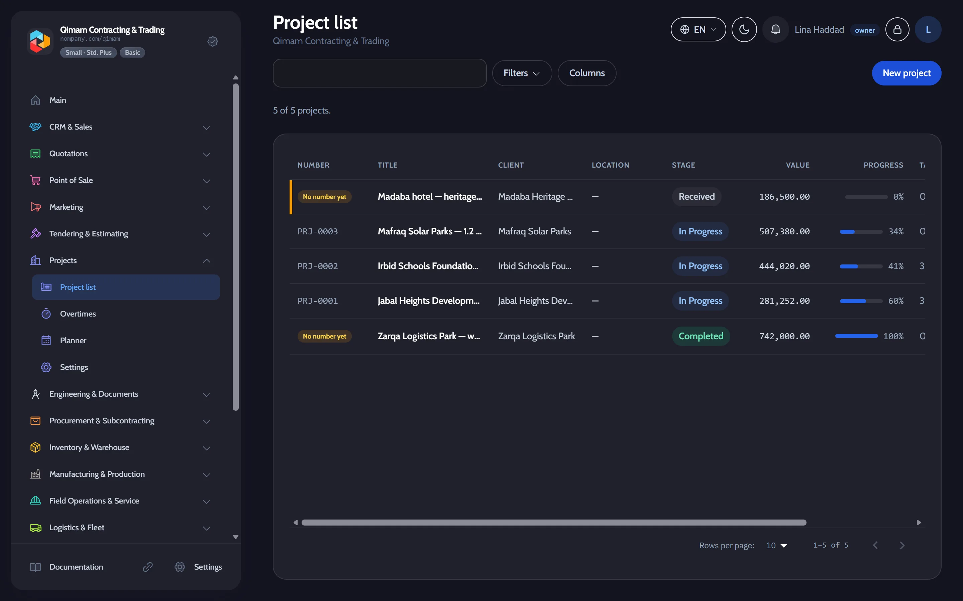Click the Inventory & Warehouse box icon
Viewport: 963px width, 601px height.
tap(35, 447)
